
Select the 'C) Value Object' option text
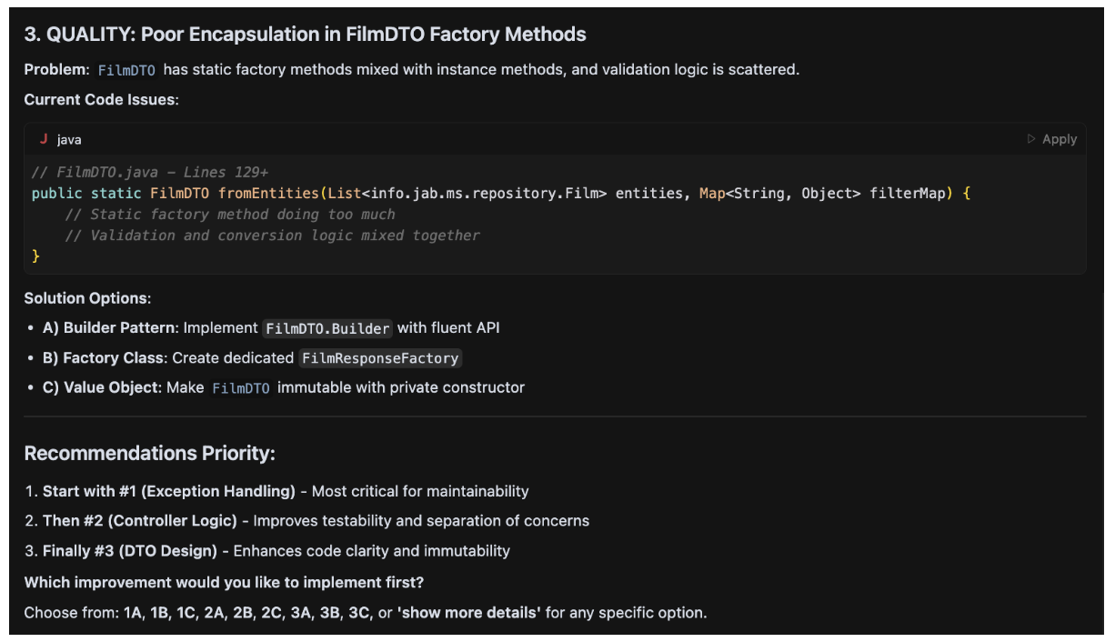pyautogui.click(x=102, y=387)
